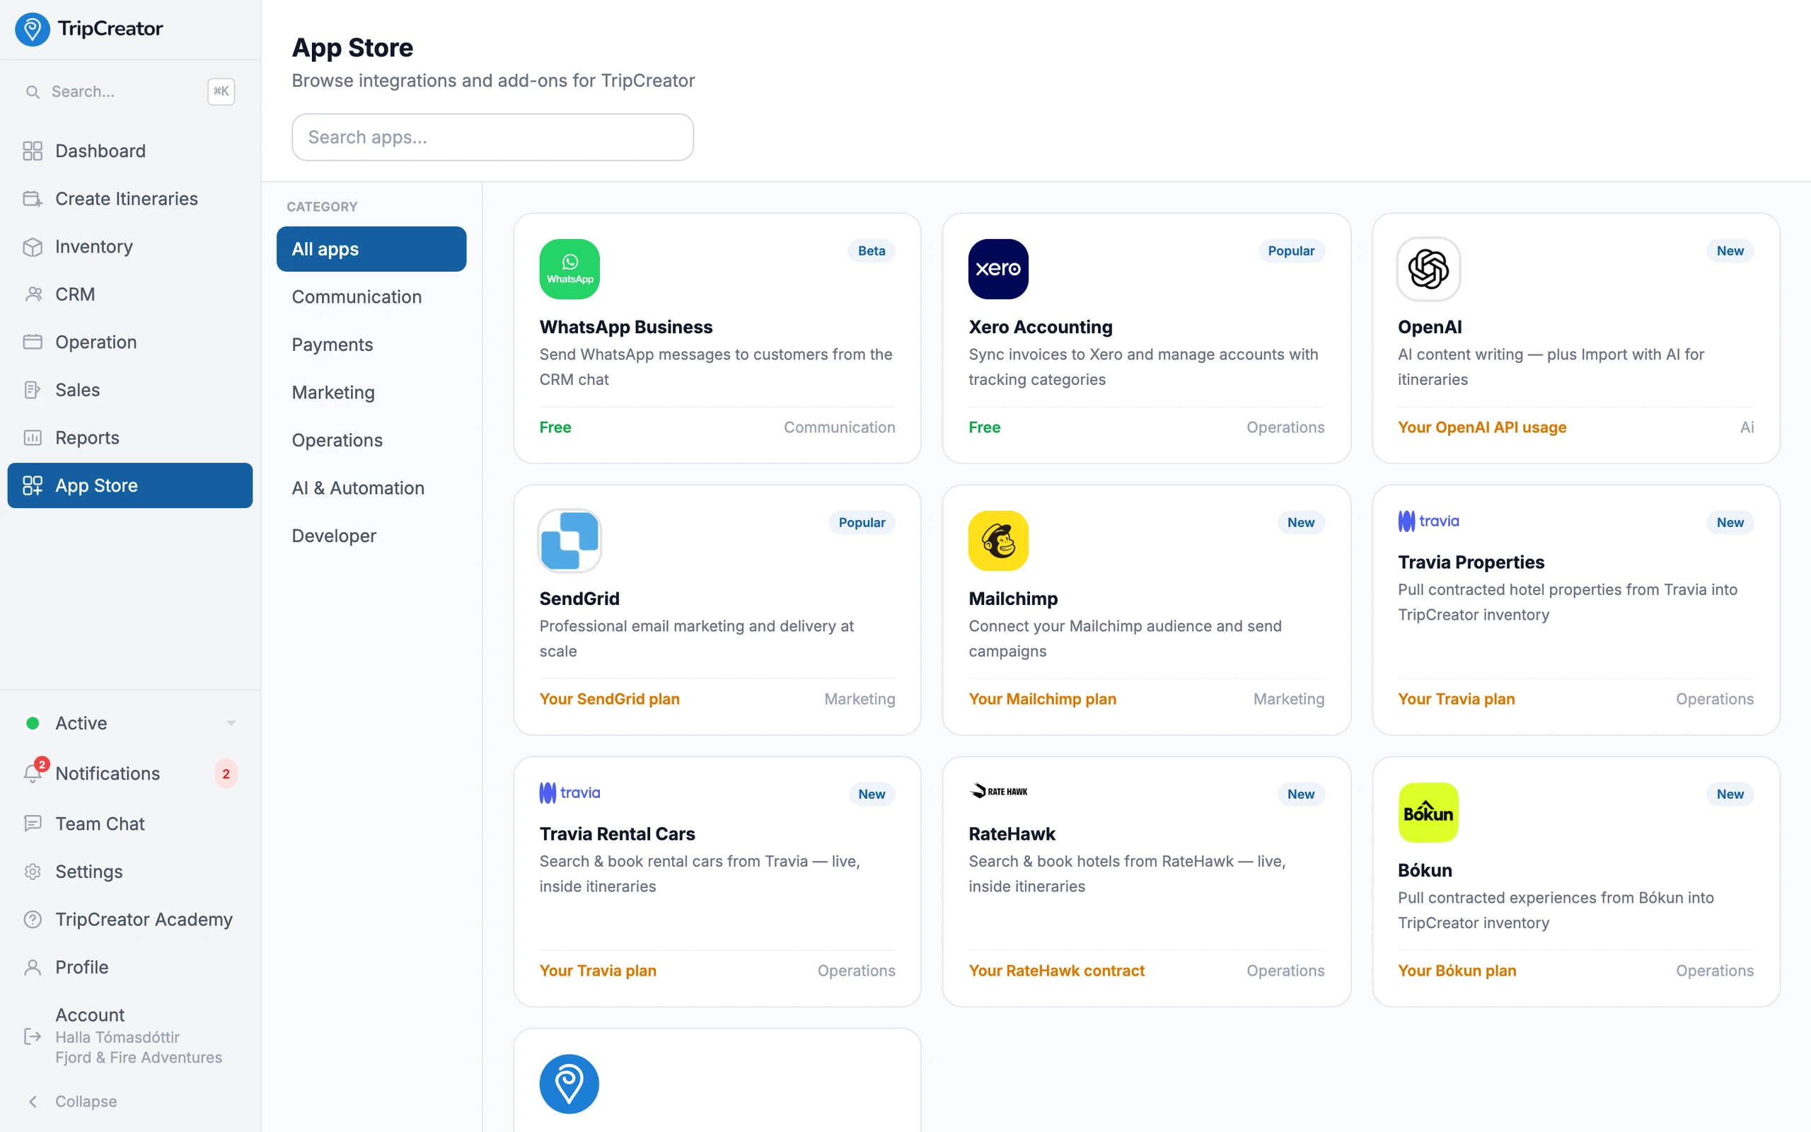Click the ⌘K shortcut badge
Image resolution: width=1811 pixels, height=1132 pixels.
click(221, 91)
